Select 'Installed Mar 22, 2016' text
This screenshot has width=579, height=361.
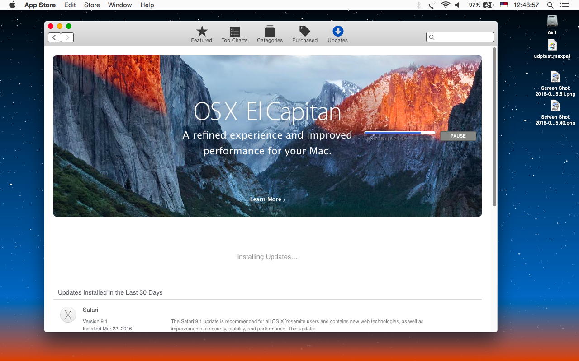[x=107, y=329]
